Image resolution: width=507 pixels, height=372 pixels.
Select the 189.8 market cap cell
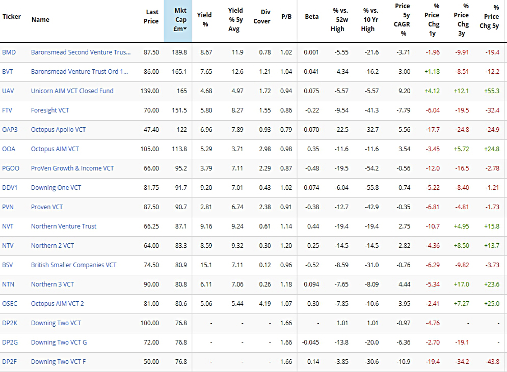pos(179,52)
